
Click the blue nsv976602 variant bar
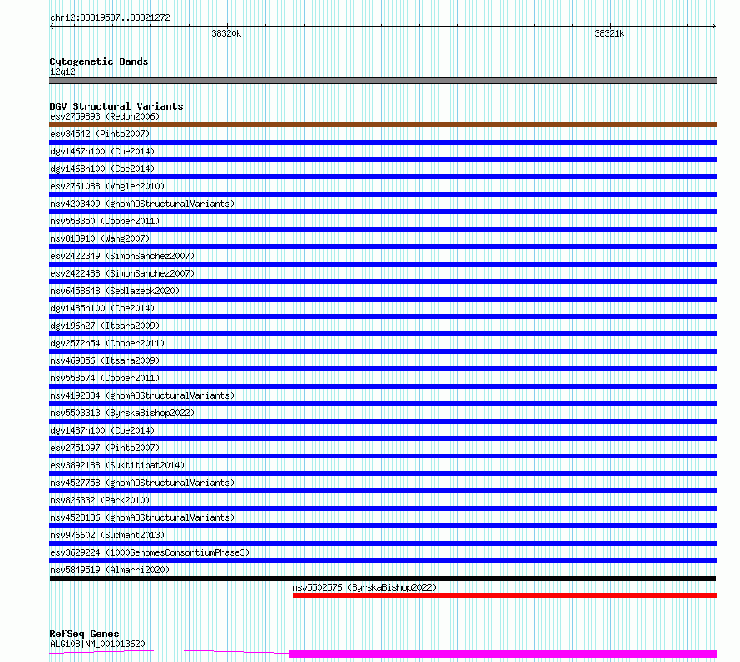tap(382, 543)
